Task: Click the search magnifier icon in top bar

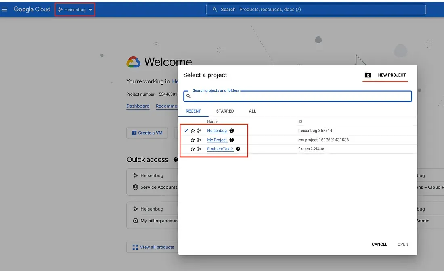Action: 215,10
